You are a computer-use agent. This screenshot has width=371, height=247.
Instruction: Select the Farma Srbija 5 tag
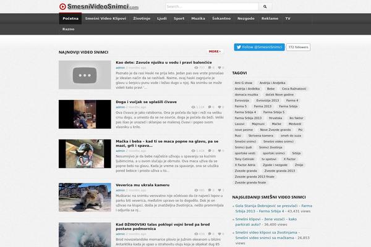274,112
